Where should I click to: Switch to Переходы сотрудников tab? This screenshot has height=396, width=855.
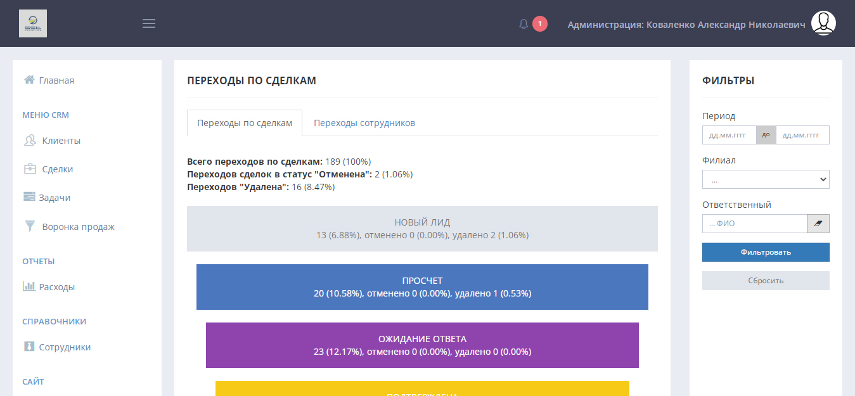click(364, 123)
